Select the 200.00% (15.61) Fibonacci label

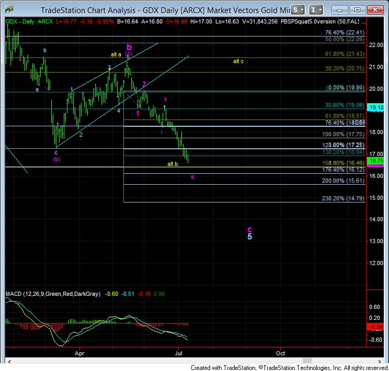click(x=344, y=181)
